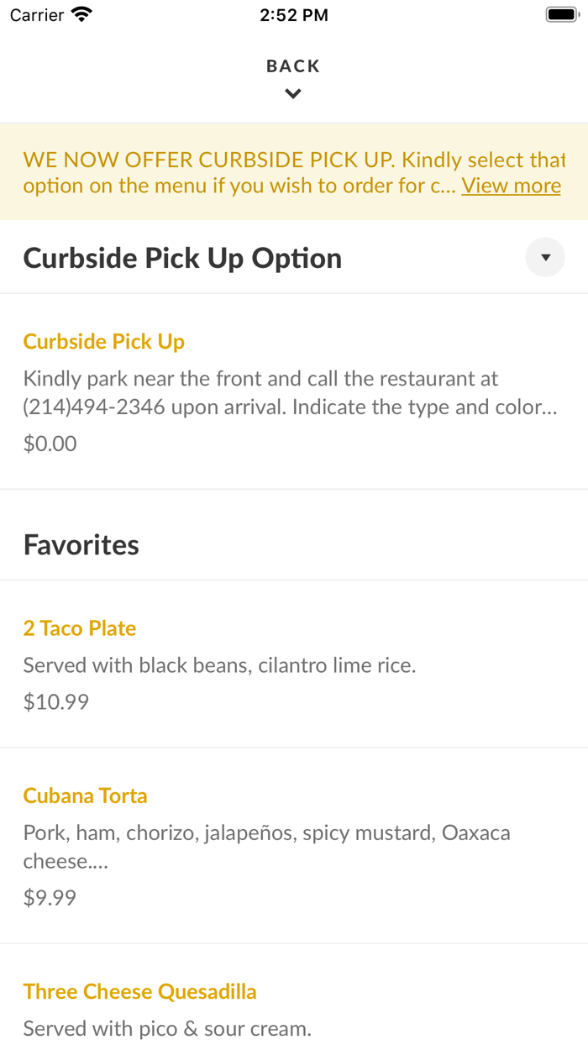Tap the Wi-Fi icon in status bar

(81, 15)
